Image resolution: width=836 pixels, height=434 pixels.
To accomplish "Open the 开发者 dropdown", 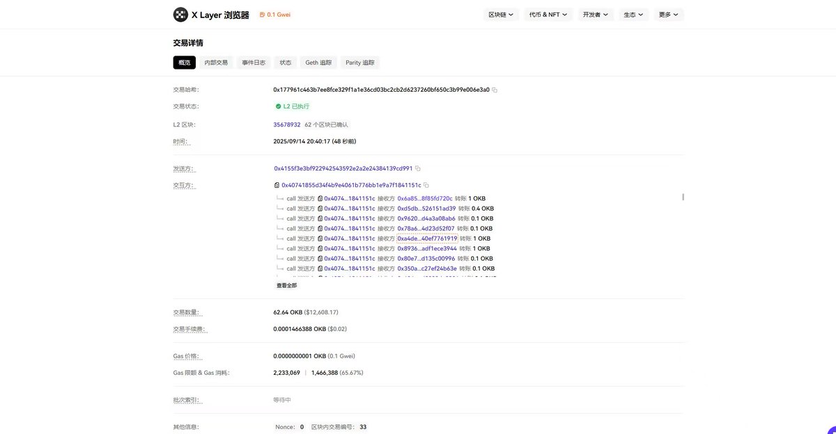I will click(594, 13).
